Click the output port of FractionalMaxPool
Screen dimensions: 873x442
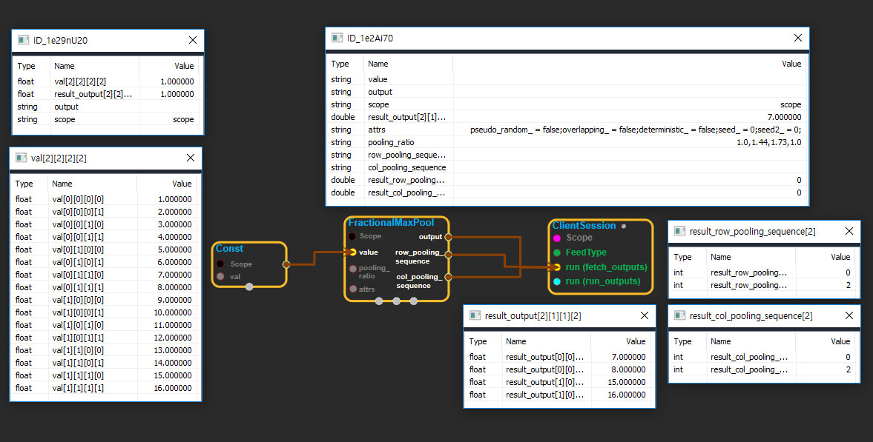click(x=448, y=237)
